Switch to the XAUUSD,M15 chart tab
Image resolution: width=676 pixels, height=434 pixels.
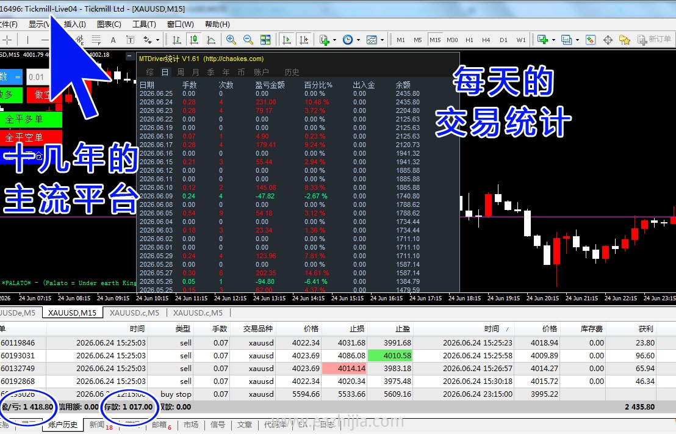[x=72, y=313]
